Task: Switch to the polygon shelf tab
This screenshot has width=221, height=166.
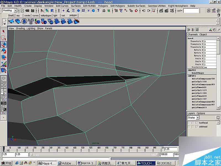Action: coord(73,15)
